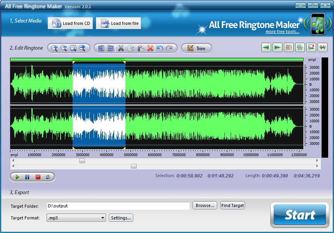Pause playback
The height and width of the screenshot is (233, 334).
(27, 177)
